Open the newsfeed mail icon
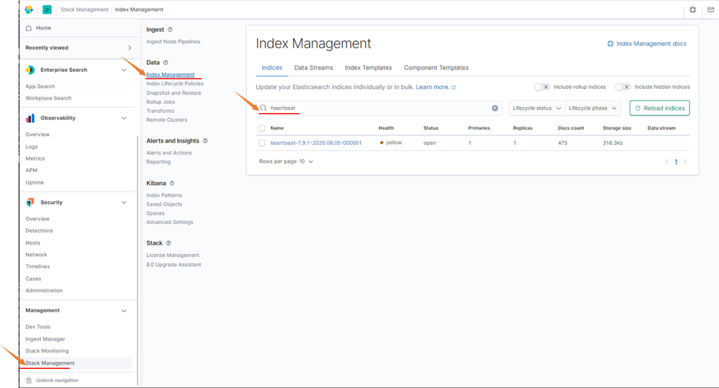This screenshot has width=719, height=388. pos(709,10)
